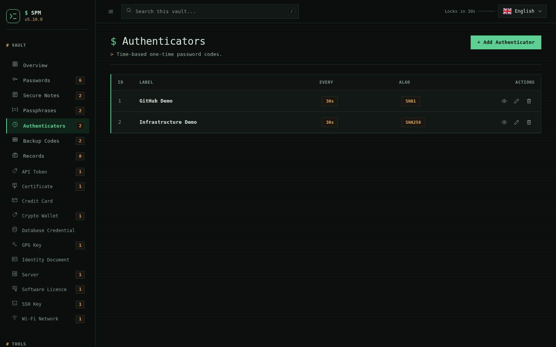
Task: Click the Infrastructure Demo label
Action: (168, 122)
